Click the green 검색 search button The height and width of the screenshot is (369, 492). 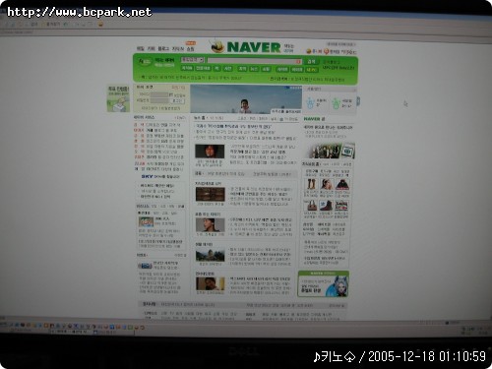pos(311,62)
